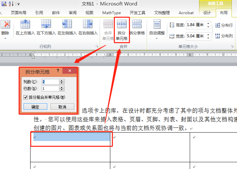Screen dimensions: 237x169
Task: Click the first quick access toolbar icon
Action: point(4,4)
